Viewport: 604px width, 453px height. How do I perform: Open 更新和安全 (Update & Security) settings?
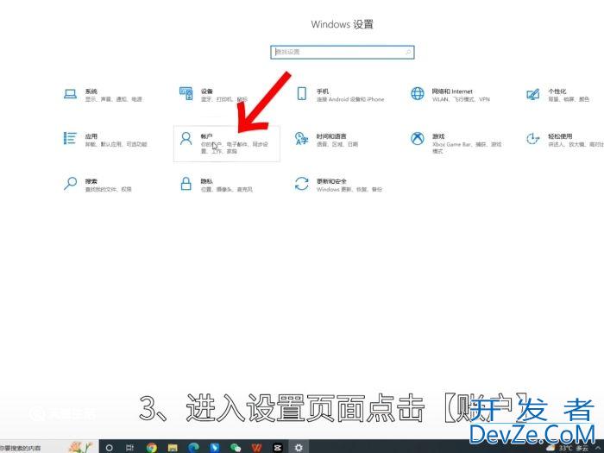pyautogui.click(x=338, y=185)
